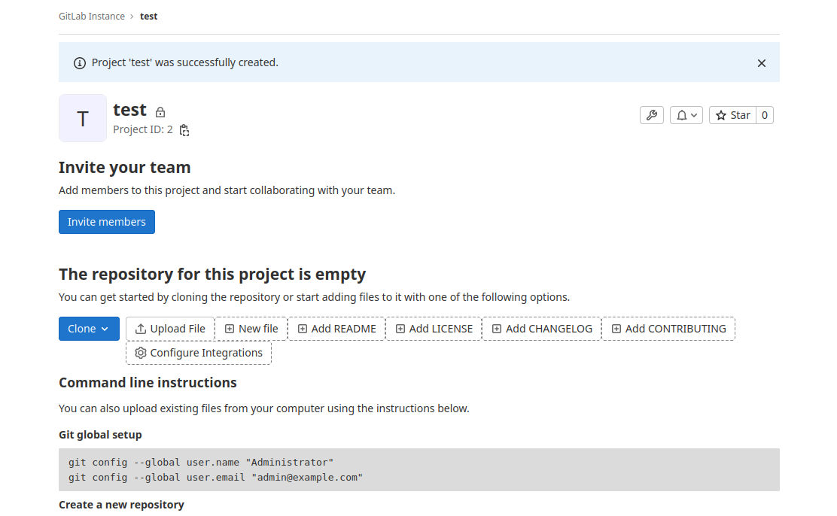Image resolution: width=837 pixels, height=516 pixels.
Task: Click Add LICENSE
Action: point(434,329)
